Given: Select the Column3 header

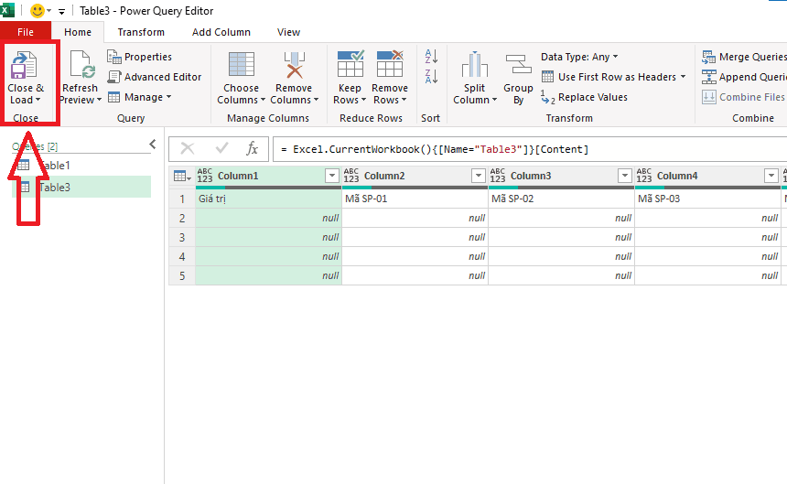Looking at the screenshot, I should click(x=561, y=176).
